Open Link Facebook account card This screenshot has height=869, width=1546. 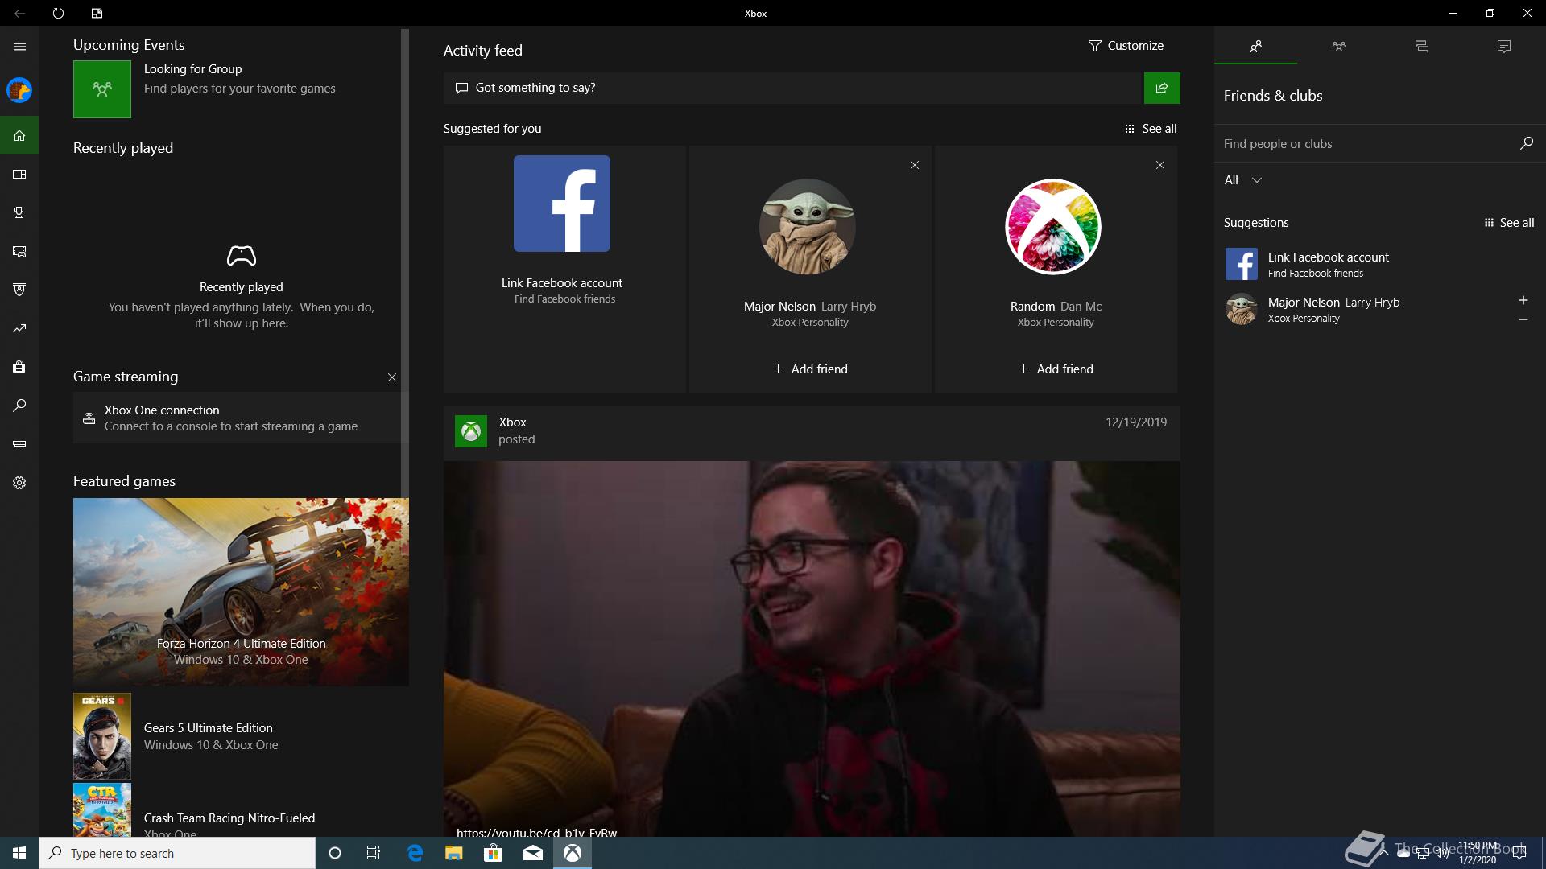point(564,269)
